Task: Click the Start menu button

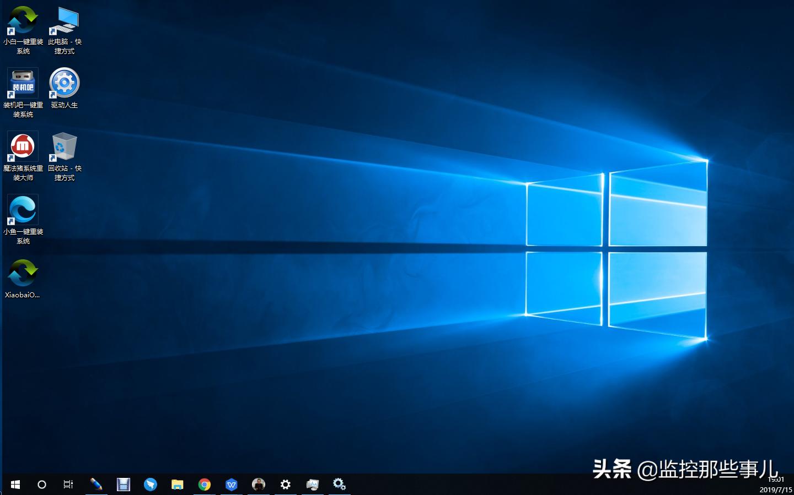Action: pyautogui.click(x=15, y=484)
